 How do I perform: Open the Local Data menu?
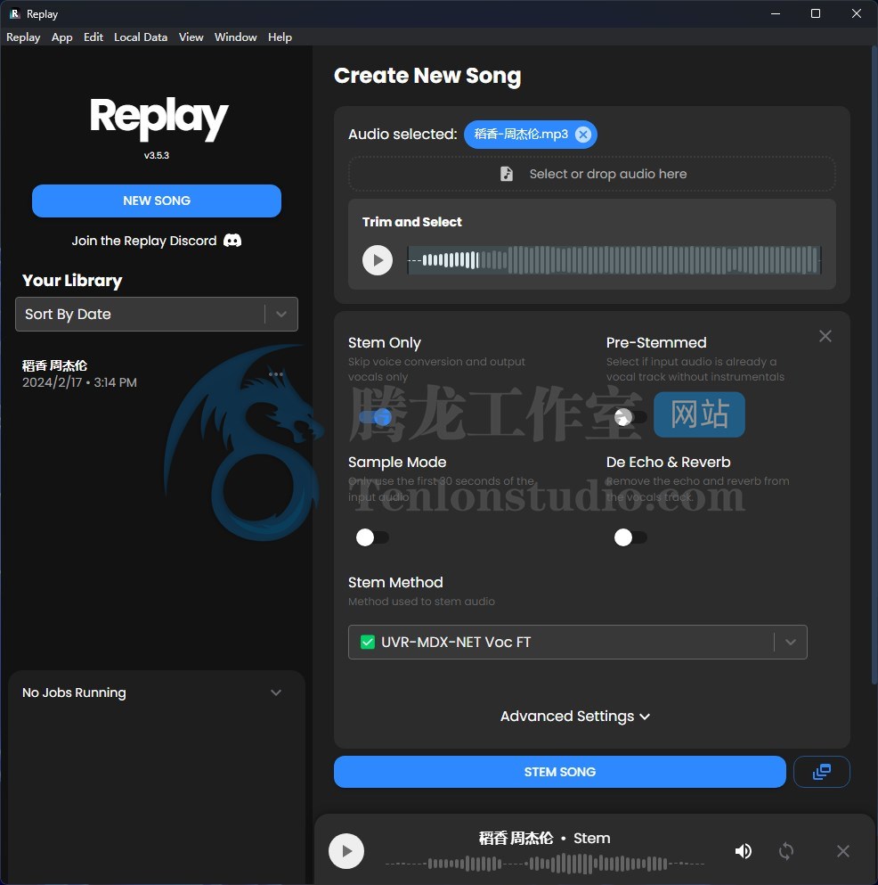141,37
